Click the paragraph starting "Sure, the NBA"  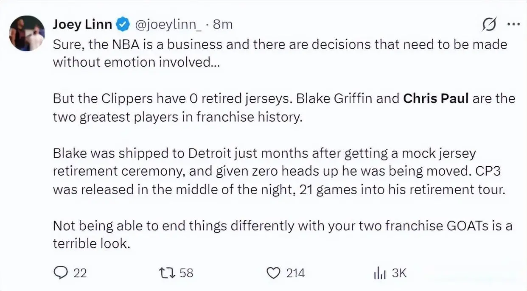(280, 53)
